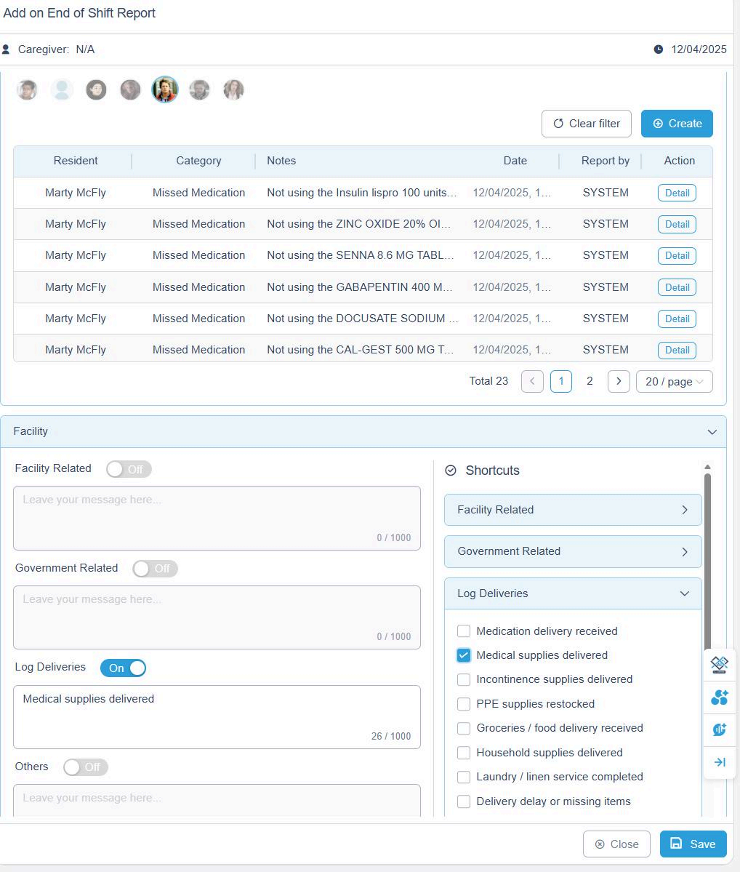Screen dimensions: 740x872
Task: Open the AI voice chat bubble icon
Action: [719, 729]
